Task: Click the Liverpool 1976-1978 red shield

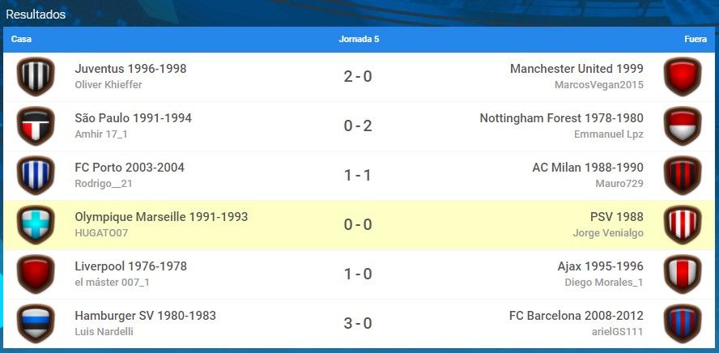Action: coord(36,274)
